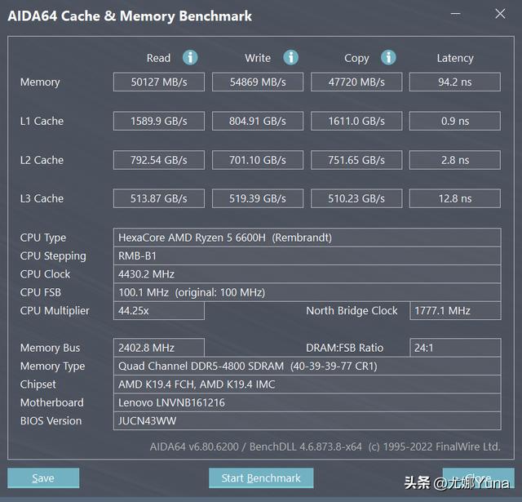This screenshot has height=502, width=522.
Task: Click the info icon next to Read
Action: [x=190, y=57]
